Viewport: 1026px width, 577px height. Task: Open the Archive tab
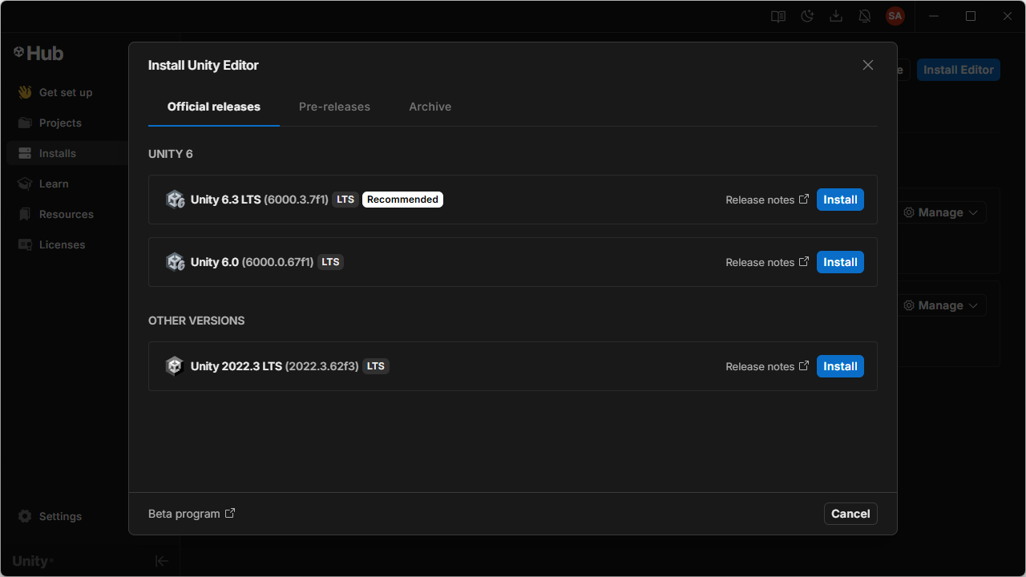(430, 107)
